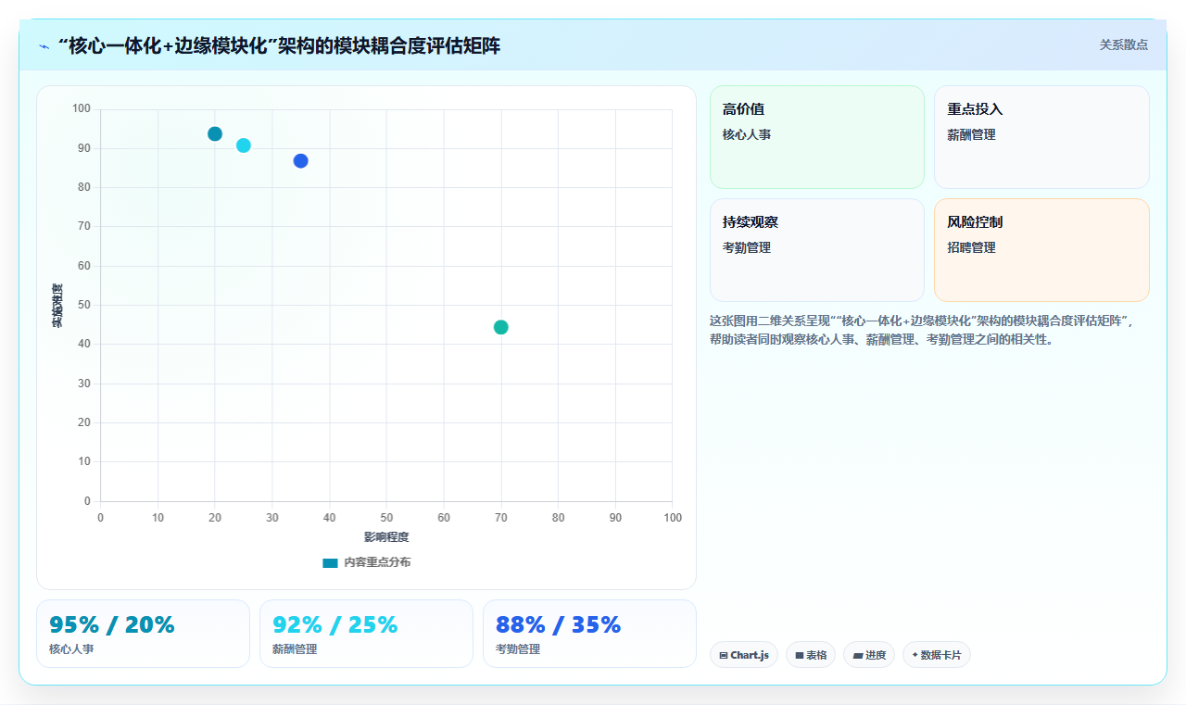
Task: Select the 92% / 25% metric card
Action: point(366,634)
